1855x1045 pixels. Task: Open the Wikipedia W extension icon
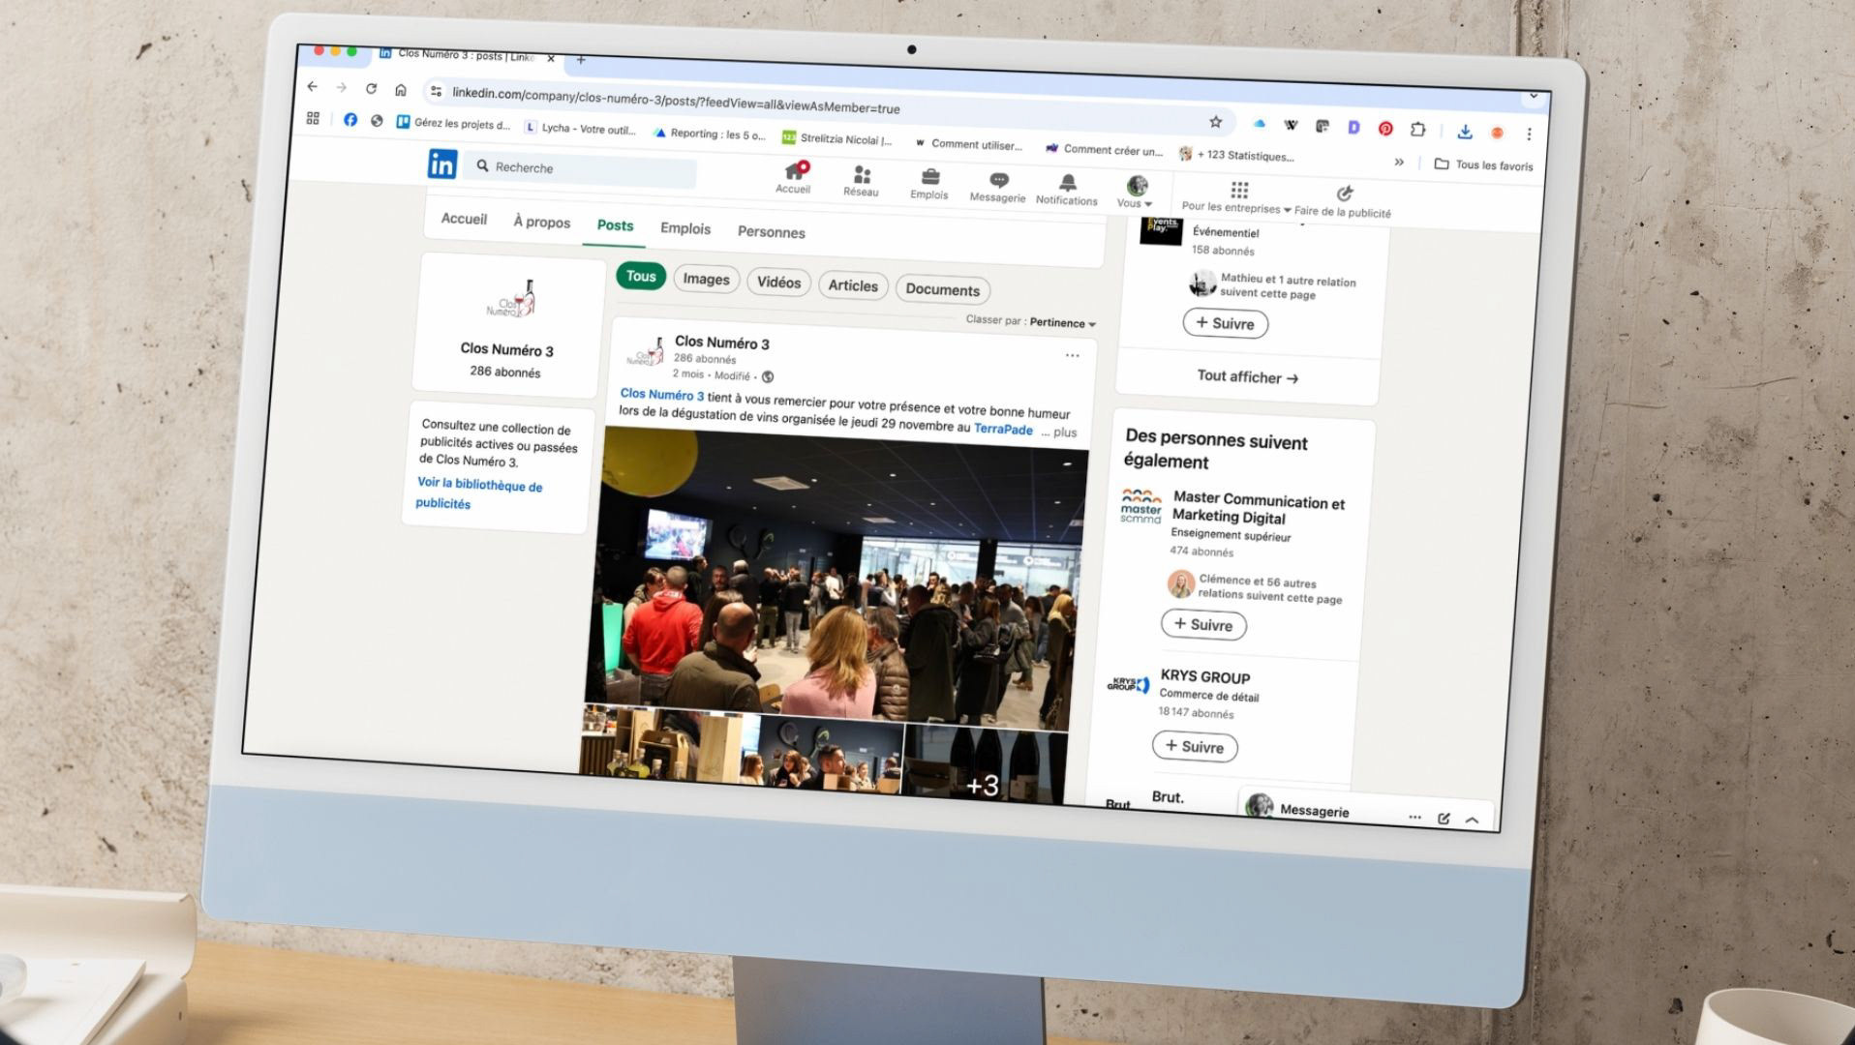click(x=1291, y=125)
